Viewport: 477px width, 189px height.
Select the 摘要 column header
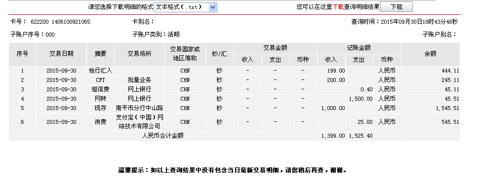(100, 54)
